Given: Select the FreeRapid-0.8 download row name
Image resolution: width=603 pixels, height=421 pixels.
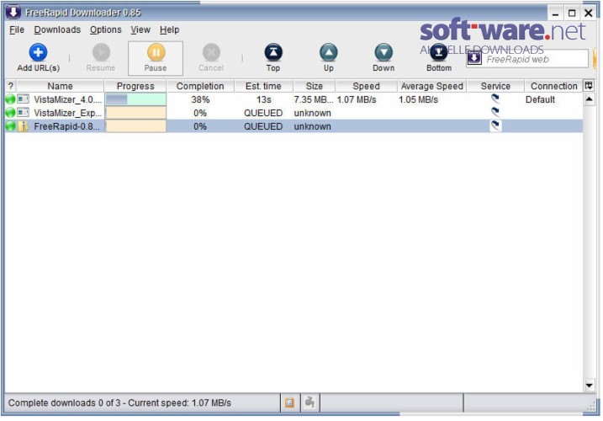Looking at the screenshot, I should (x=67, y=126).
